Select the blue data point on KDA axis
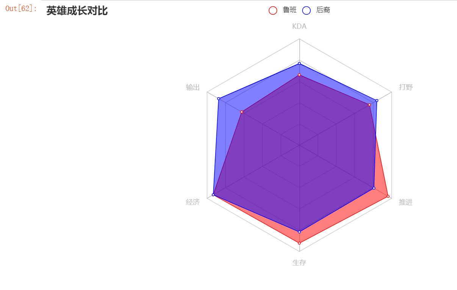 pyautogui.click(x=299, y=63)
